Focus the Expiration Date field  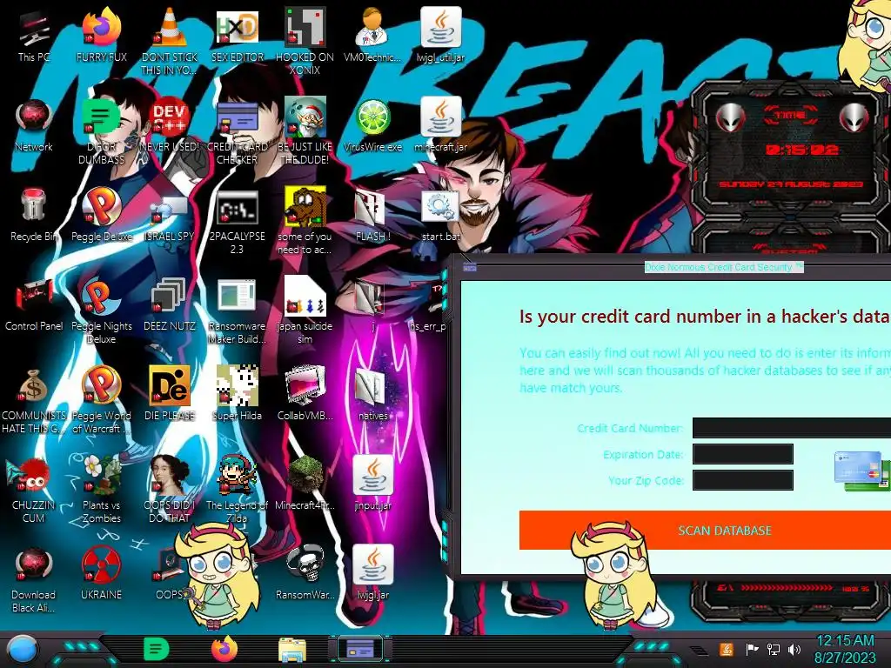[x=743, y=454]
